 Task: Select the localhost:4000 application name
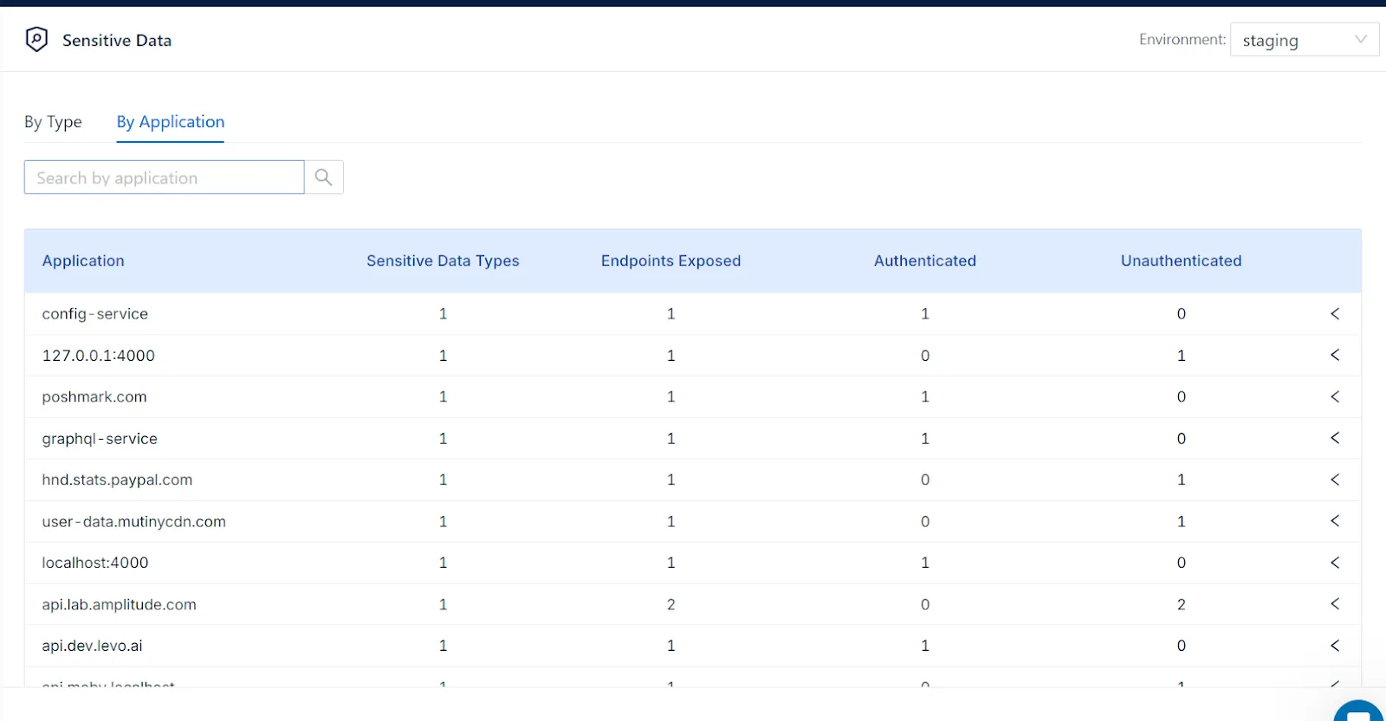click(x=95, y=563)
